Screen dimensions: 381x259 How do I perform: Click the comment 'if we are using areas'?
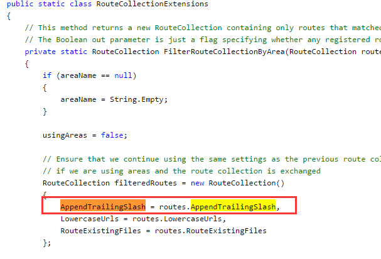pos(181,171)
